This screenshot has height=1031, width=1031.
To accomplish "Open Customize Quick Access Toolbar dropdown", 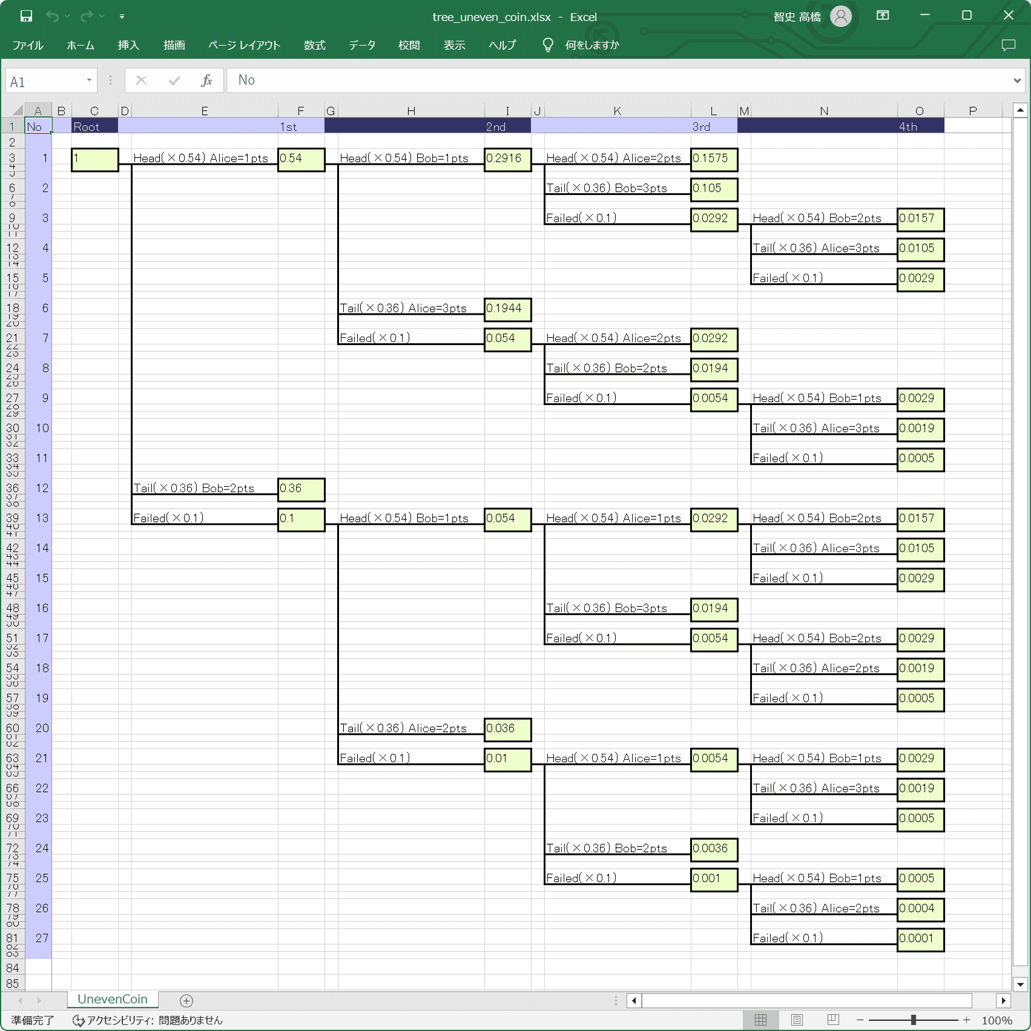I will click(121, 16).
